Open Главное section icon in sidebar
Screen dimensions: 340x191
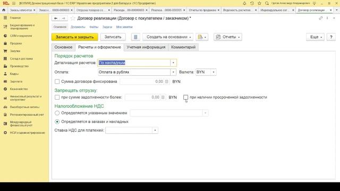click(x=5, y=18)
